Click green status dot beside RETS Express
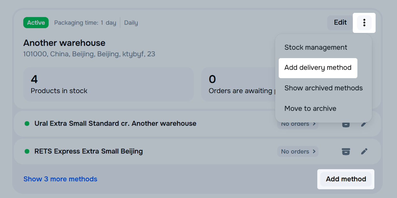The image size is (397, 198). click(27, 151)
